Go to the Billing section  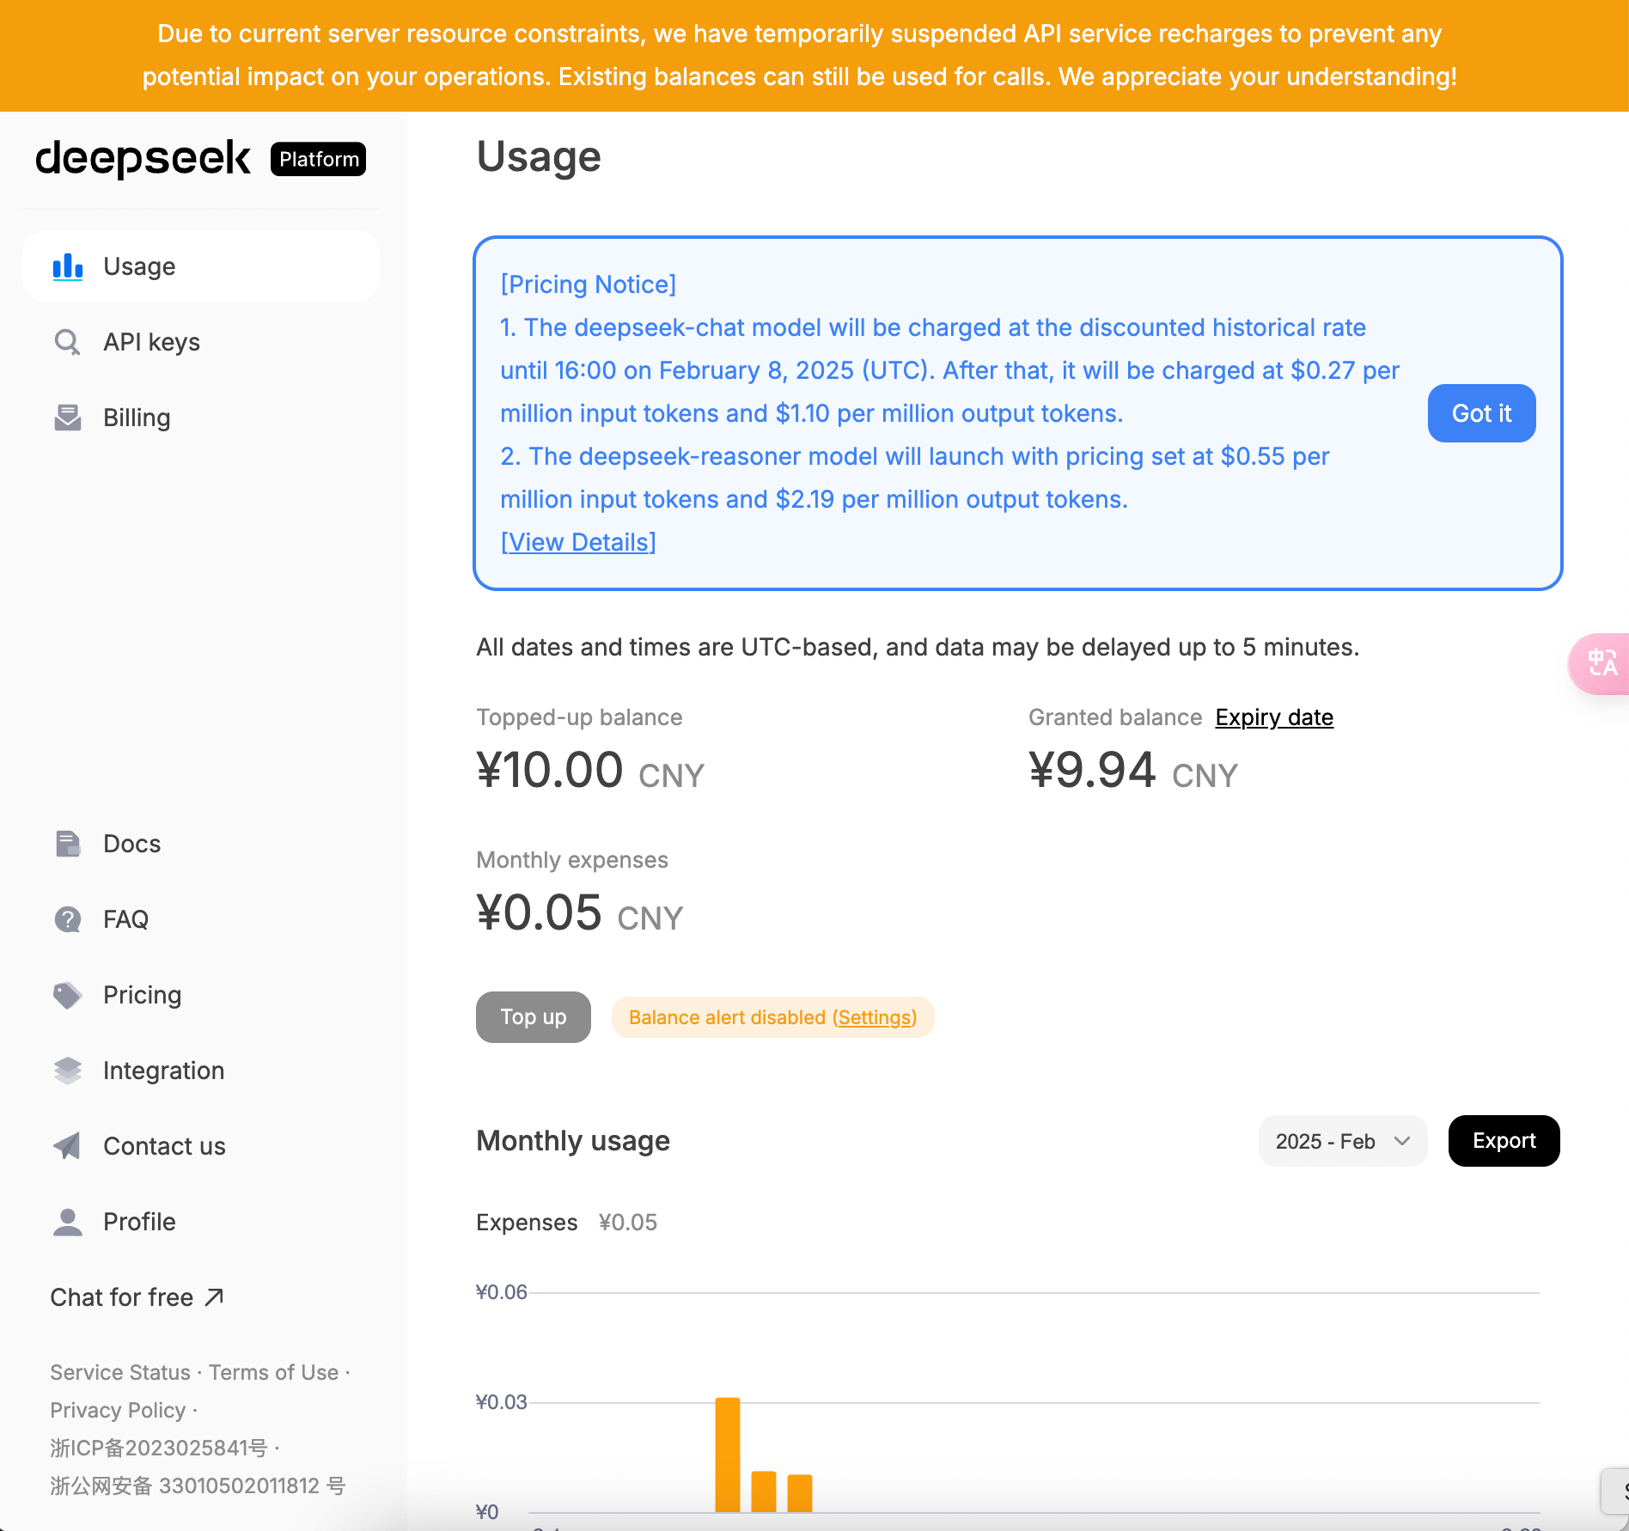tap(201, 418)
